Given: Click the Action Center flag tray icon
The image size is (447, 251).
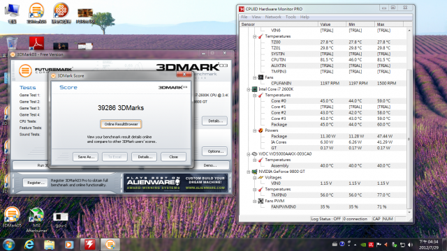Looking at the screenshot, I should [x=379, y=245].
